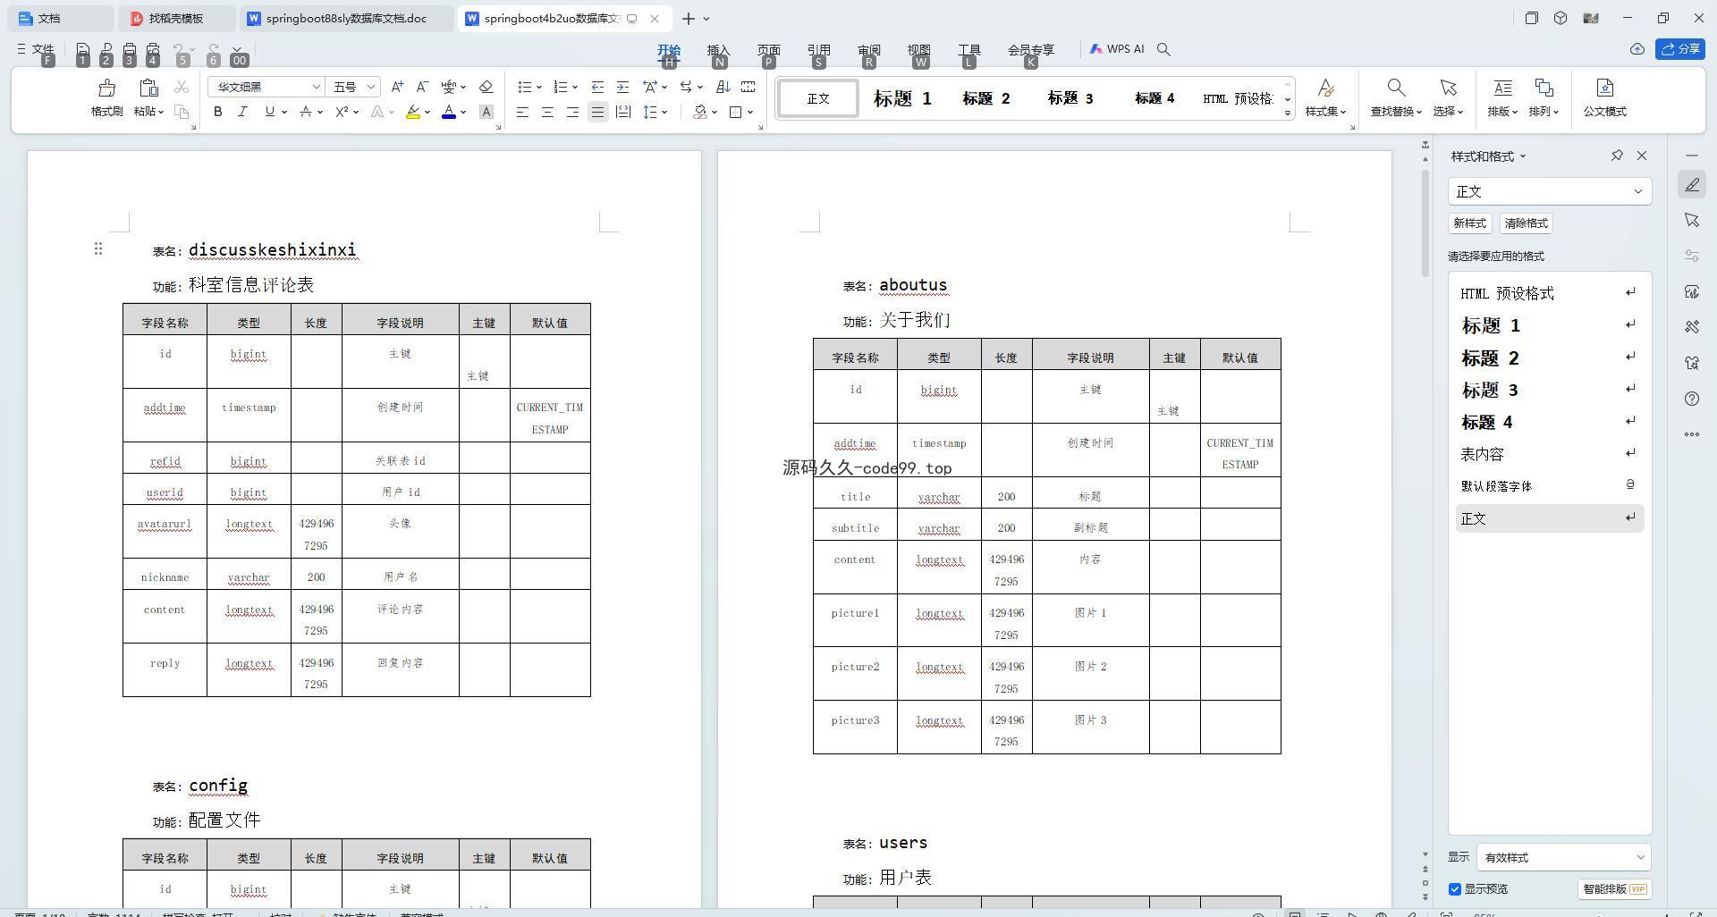Screen dimensions: 1717x917
Task: Expand the styles gallery more arrow
Action: coord(1288,113)
